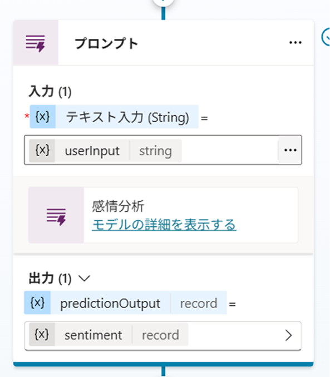Select the userInput variable chip
Viewport: 330px width, 377px height.
click(105, 151)
